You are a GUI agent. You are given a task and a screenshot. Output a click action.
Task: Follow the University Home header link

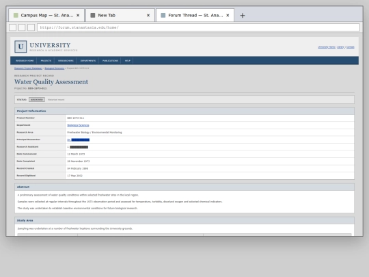pos(327,47)
